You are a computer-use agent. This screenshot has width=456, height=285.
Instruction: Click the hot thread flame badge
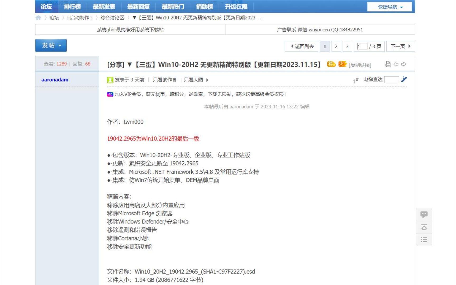coord(342,64)
